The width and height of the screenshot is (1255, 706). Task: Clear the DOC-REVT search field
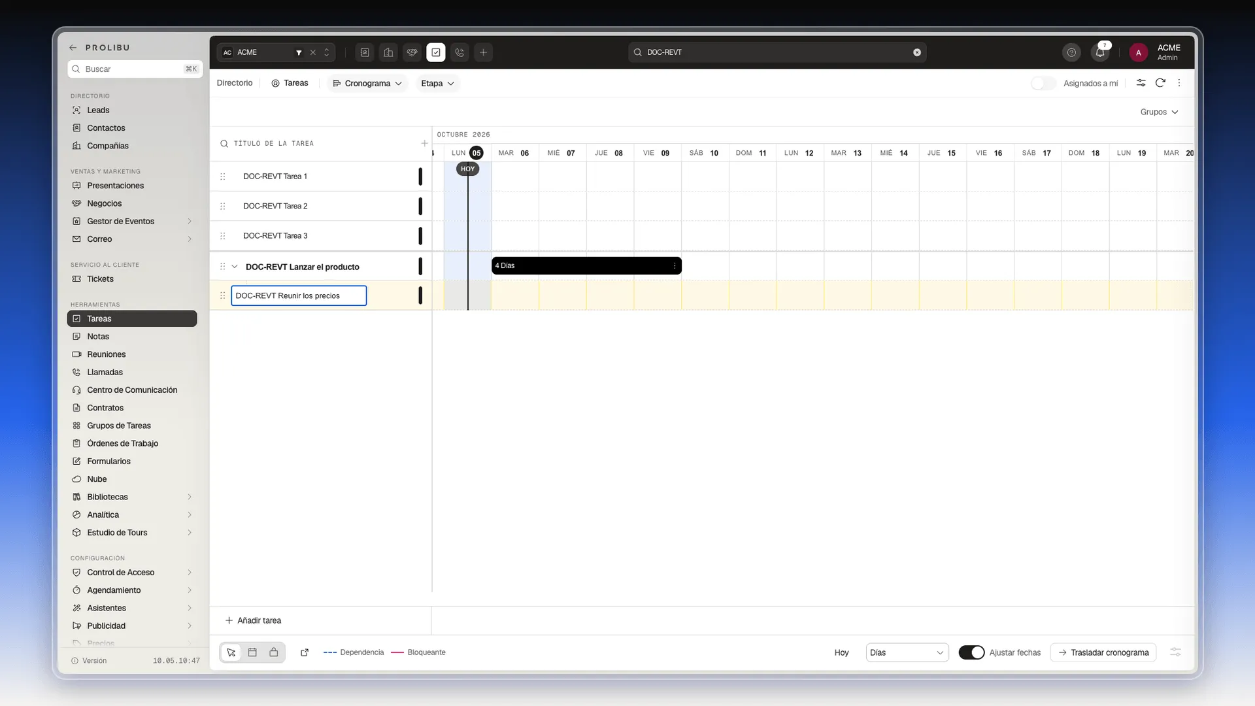click(917, 52)
